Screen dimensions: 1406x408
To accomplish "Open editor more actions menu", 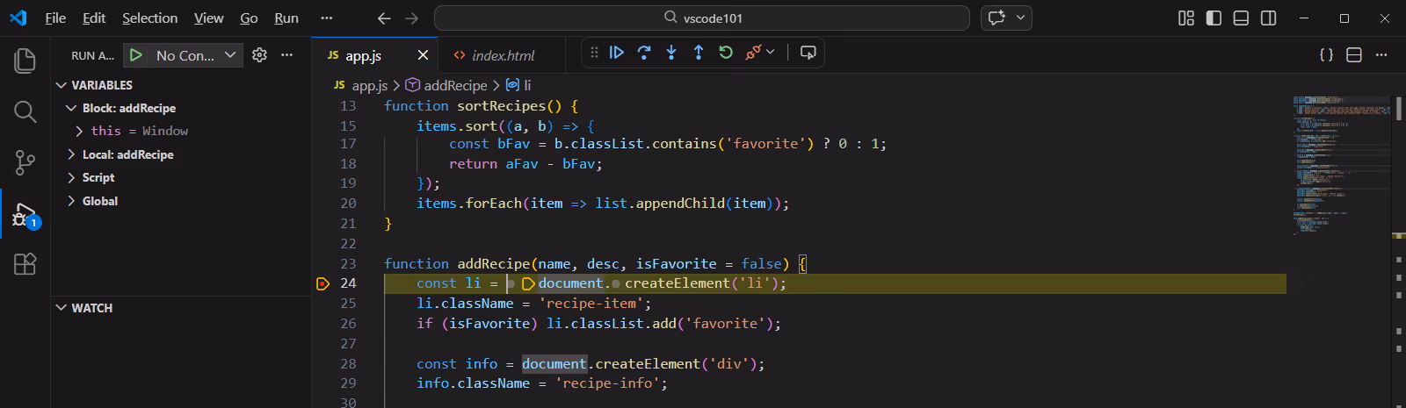I will [x=1381, y=55].
